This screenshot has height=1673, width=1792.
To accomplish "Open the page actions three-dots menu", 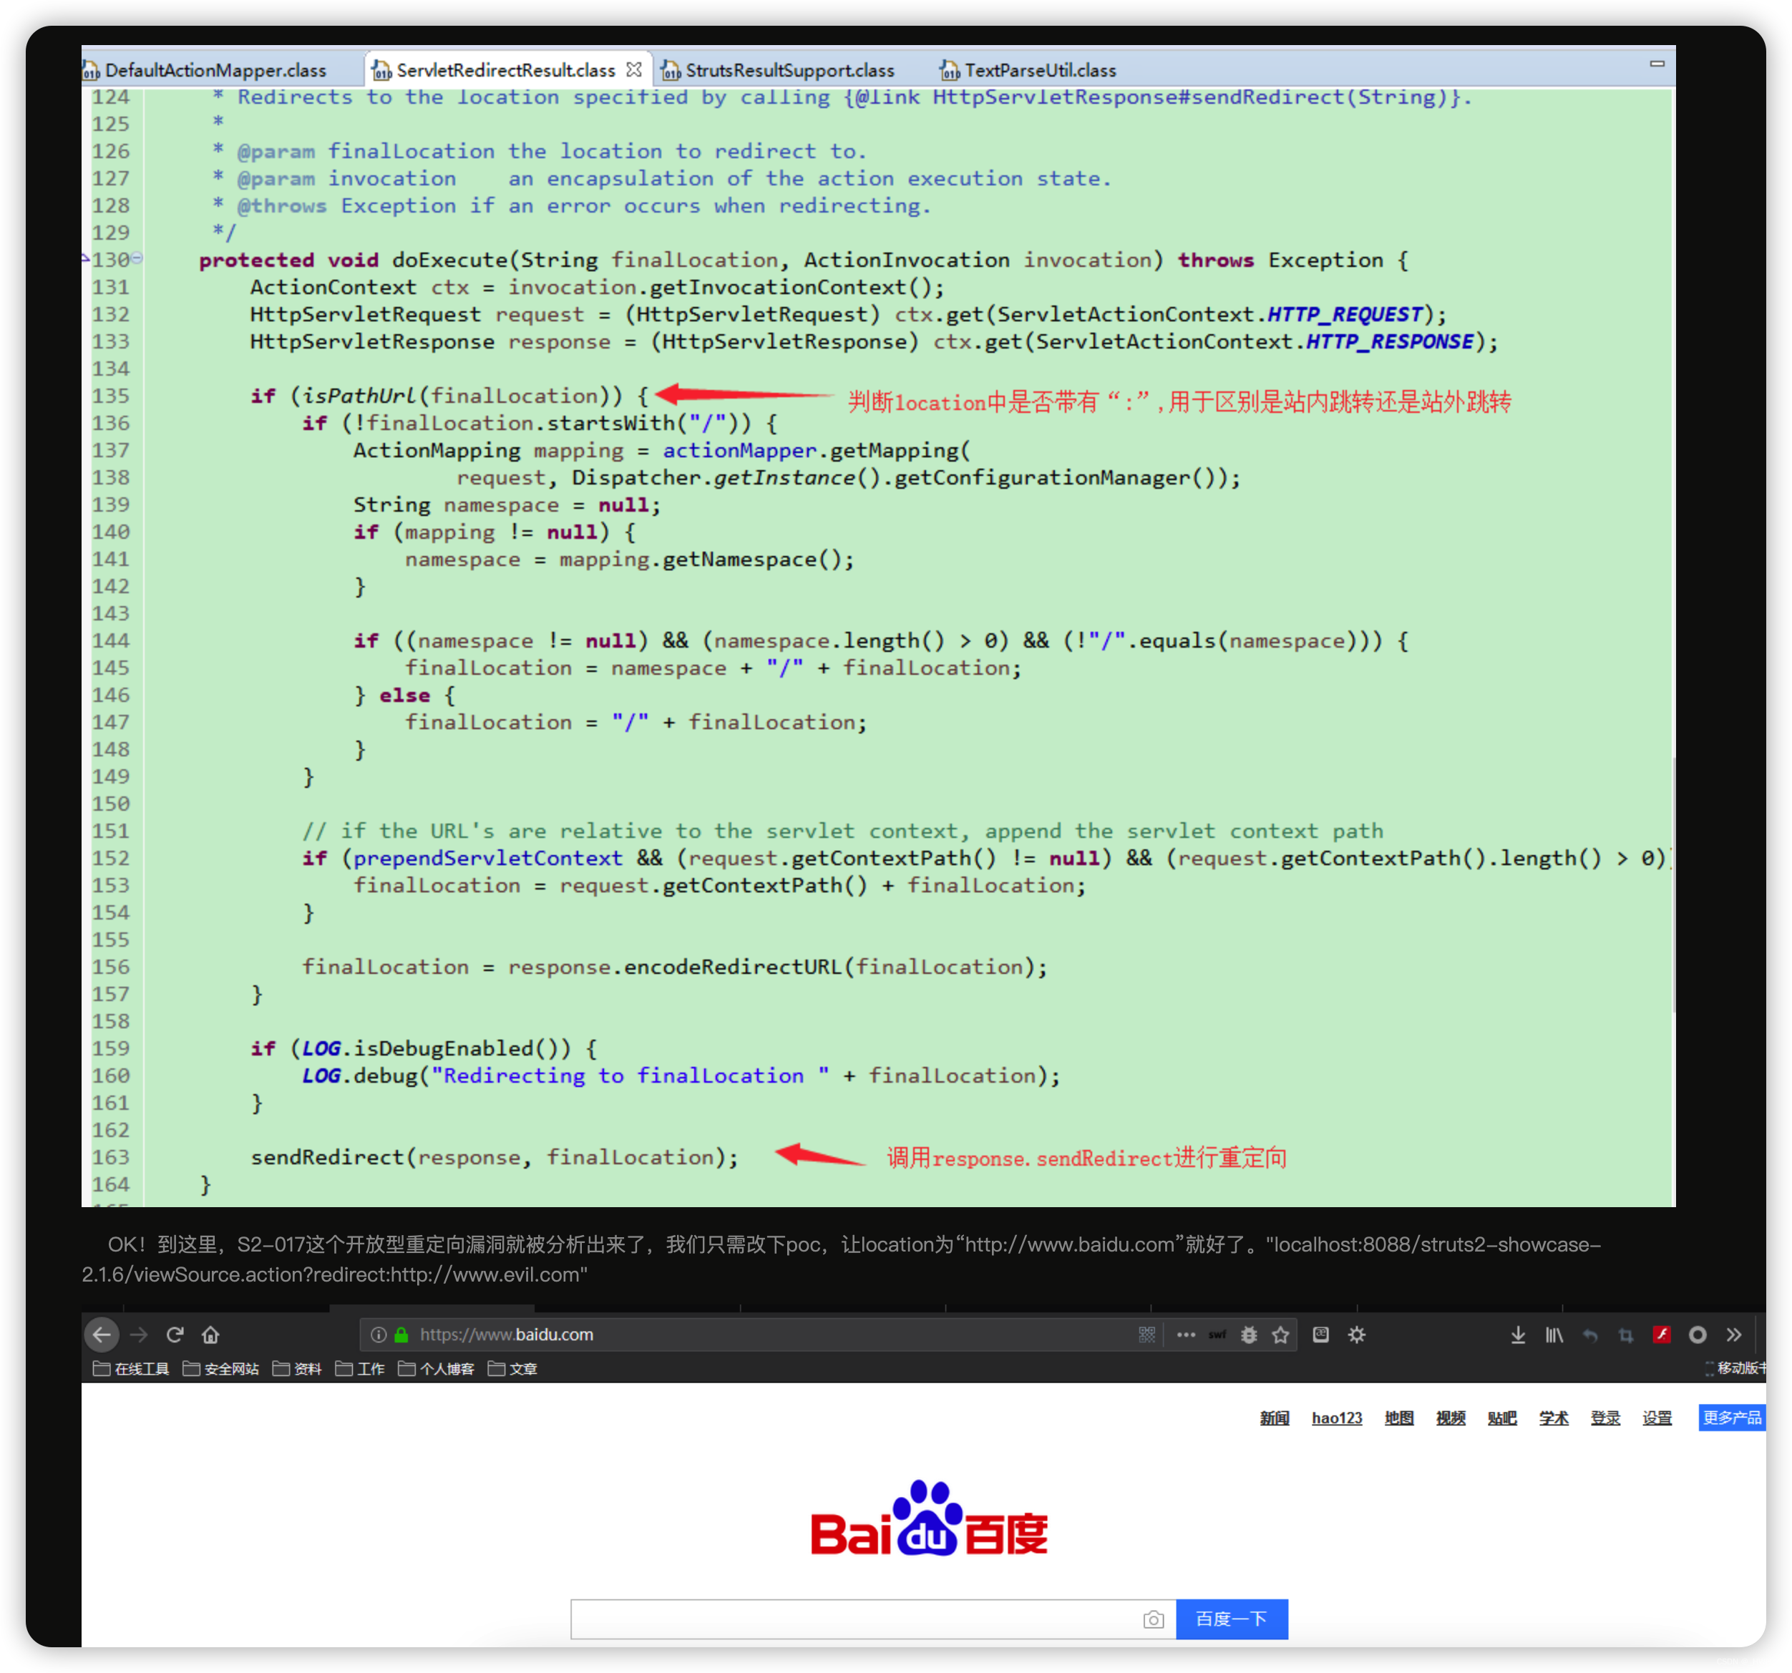I will [1185, 1334].
